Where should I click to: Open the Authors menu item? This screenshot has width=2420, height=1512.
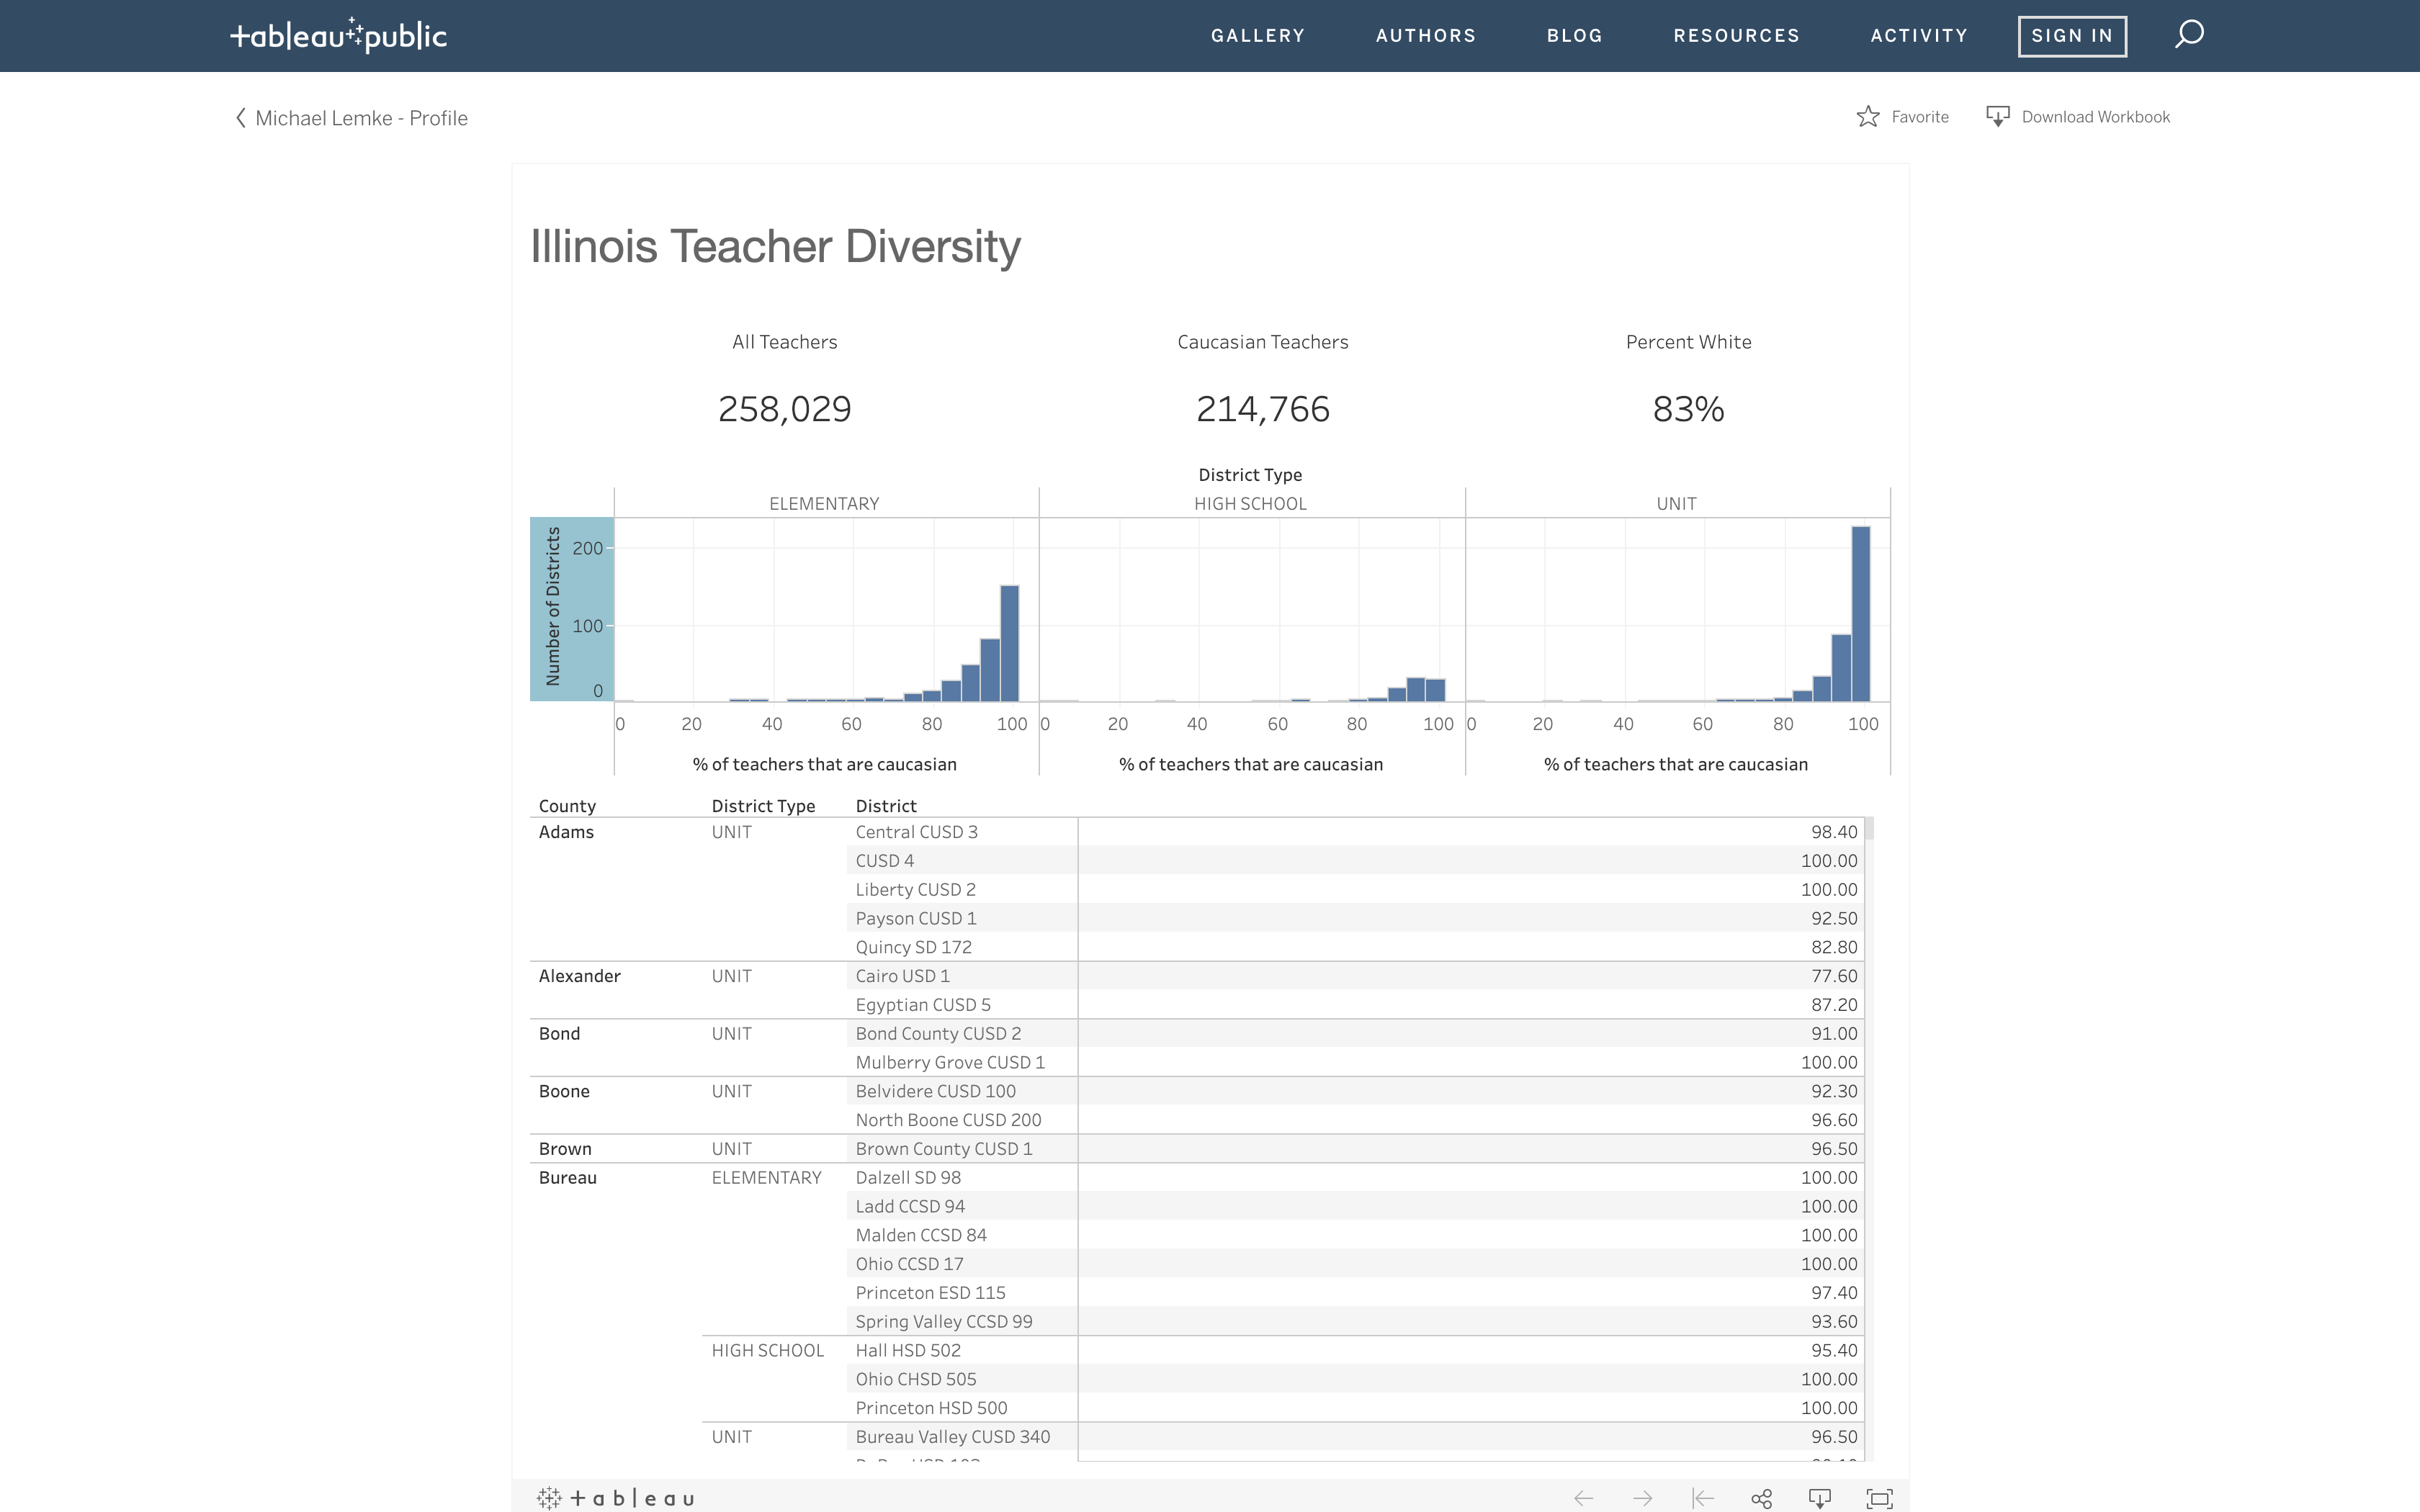(x=1426, y=36)
